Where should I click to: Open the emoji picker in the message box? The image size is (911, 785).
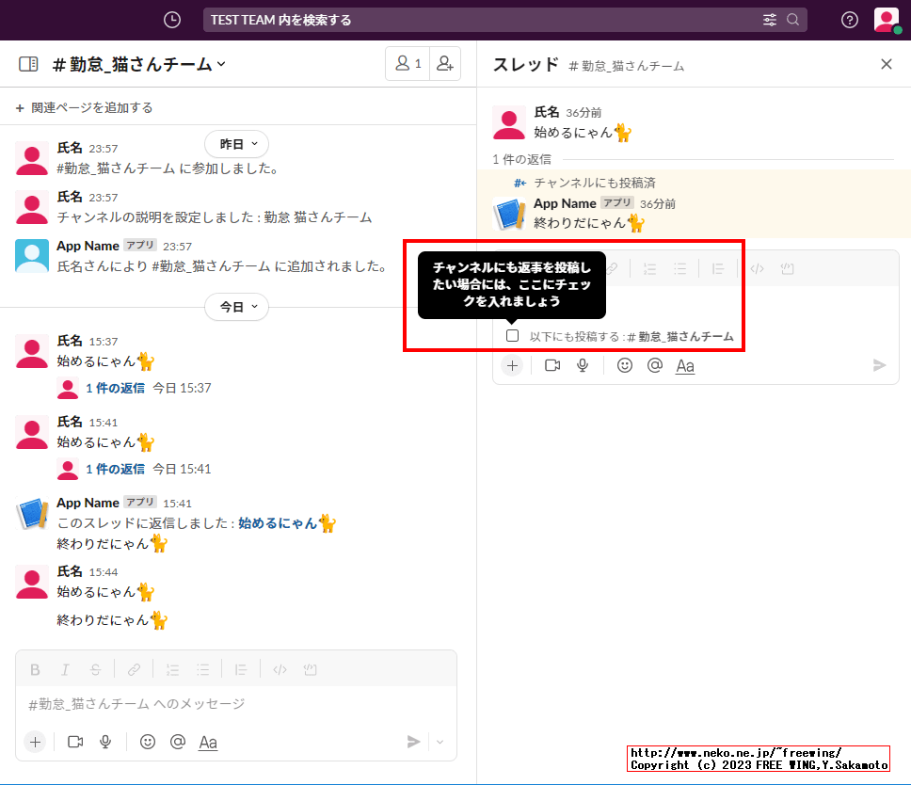(148, 742)
